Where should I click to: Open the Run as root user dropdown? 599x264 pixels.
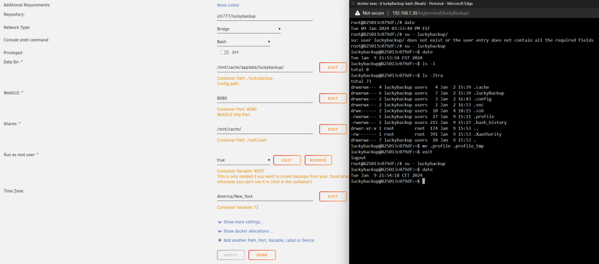click(243, 160)
